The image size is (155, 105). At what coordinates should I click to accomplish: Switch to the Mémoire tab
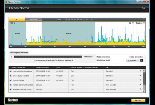34,20
